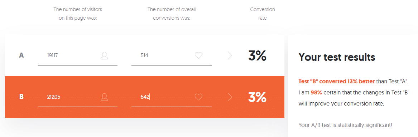
Task: Click the 3% conversion rate for A
Action: tap(257, 55)
